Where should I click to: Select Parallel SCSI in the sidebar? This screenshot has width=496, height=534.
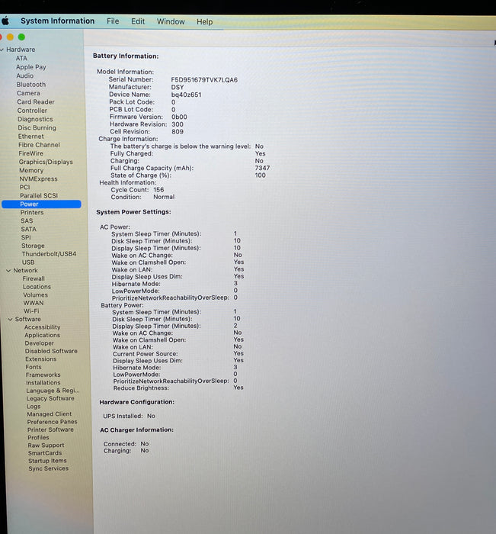point(39,195)
